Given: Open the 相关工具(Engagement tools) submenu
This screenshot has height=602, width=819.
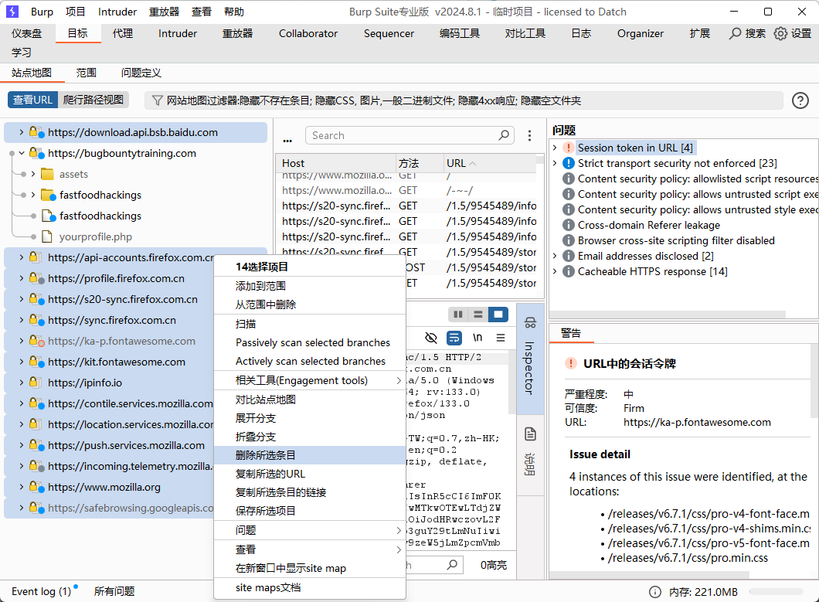Looking at the screenshot, I should click(x=310, y=380).
